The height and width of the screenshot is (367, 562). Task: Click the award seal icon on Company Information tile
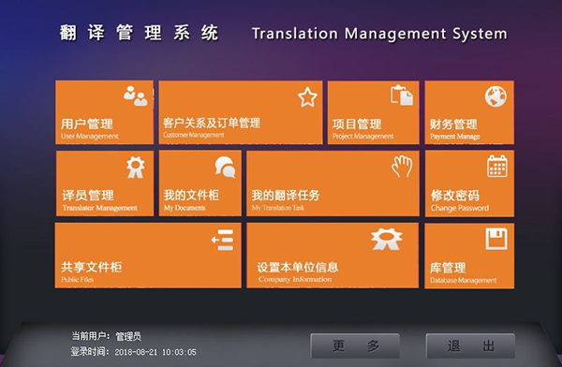[386, 239]
